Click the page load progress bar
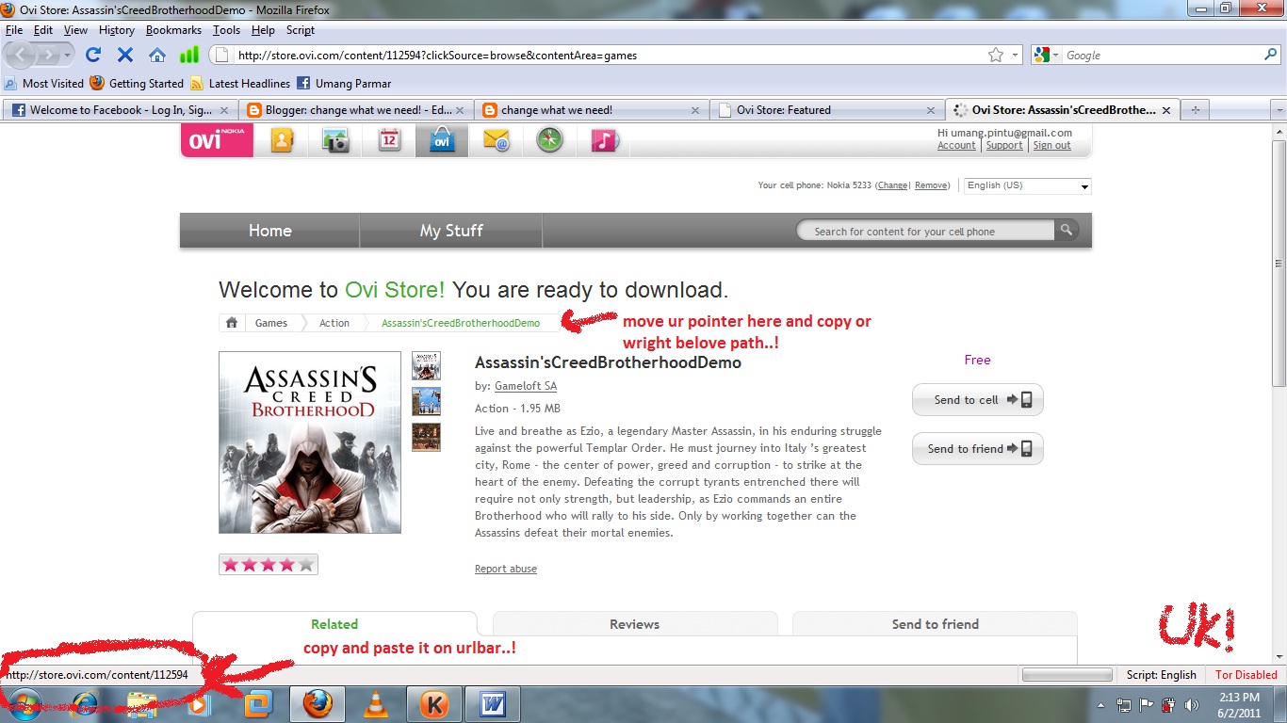This screenshot has width=1287, height=723. coord(1067,675)
